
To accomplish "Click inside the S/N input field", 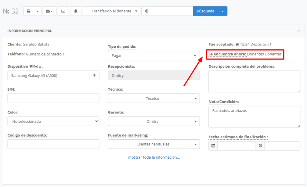I will [53, 98].
